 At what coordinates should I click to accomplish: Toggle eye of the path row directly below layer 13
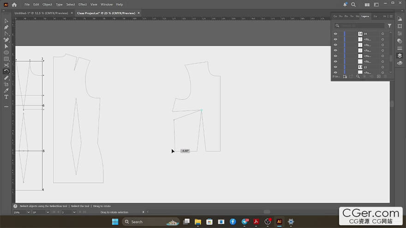(x=335, y=72)
